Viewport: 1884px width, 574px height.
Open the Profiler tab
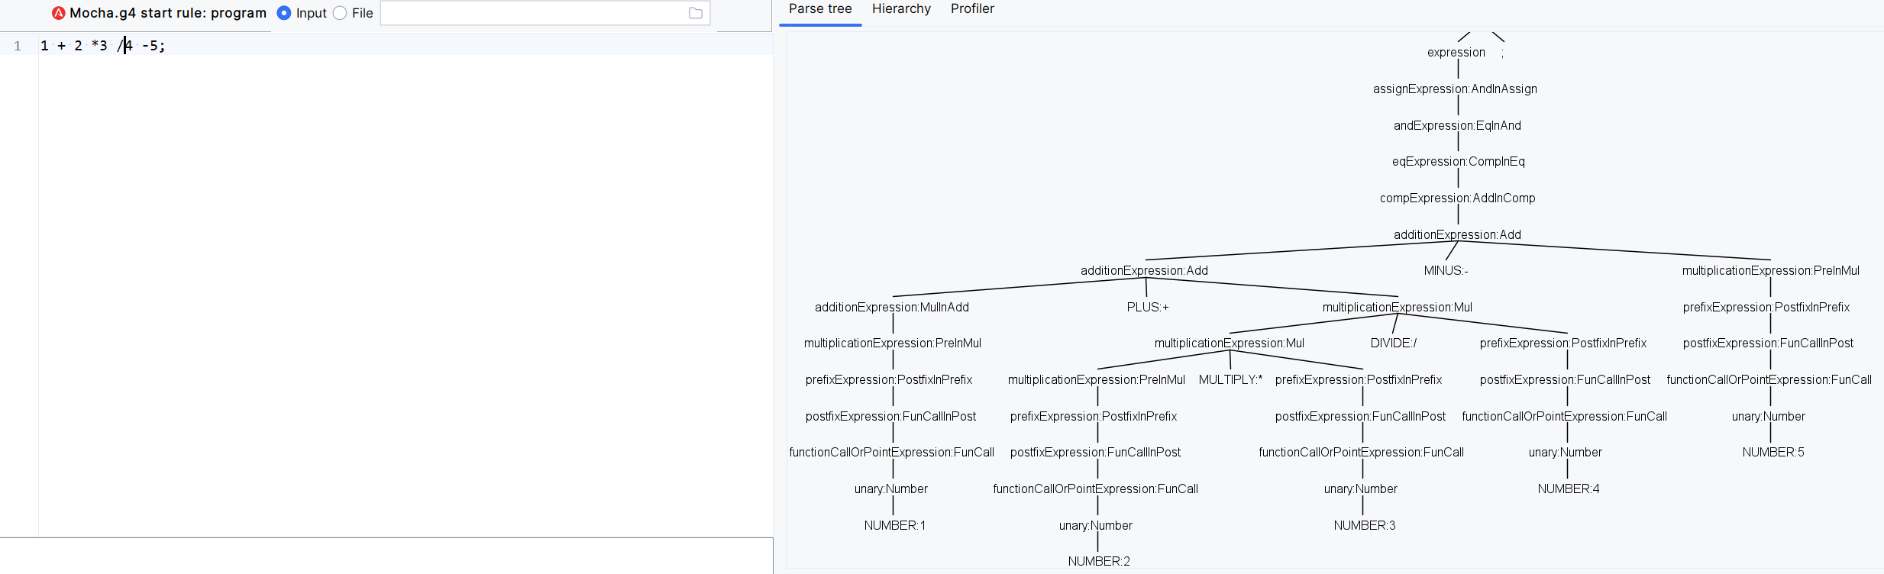pos(972,9)
